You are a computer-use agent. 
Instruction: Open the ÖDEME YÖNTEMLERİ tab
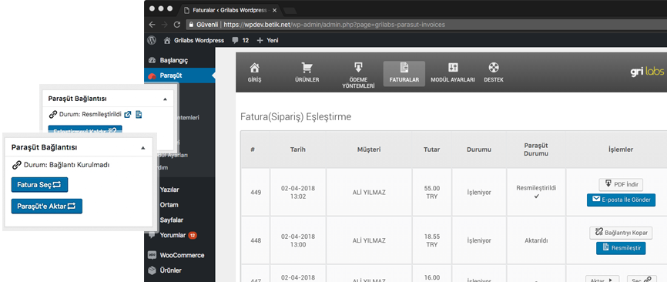tap(358, 76)
